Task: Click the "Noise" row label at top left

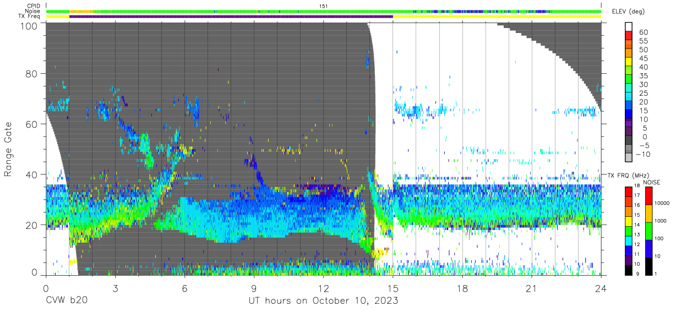Action: click(34, 11)
